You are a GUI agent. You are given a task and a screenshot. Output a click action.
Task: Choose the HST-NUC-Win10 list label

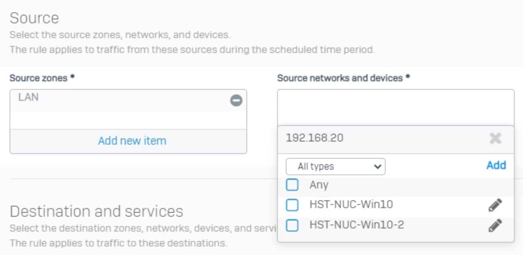[x=351, y=205]
